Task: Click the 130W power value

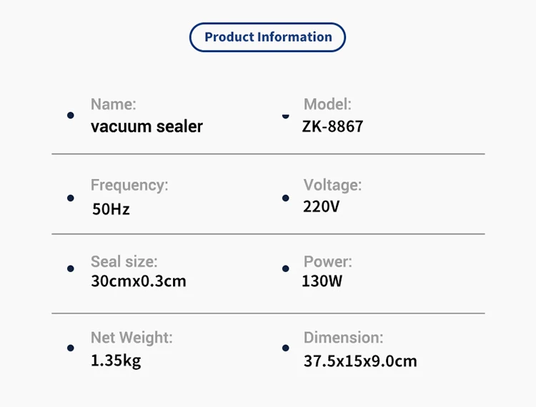Action: click(322, 281)
